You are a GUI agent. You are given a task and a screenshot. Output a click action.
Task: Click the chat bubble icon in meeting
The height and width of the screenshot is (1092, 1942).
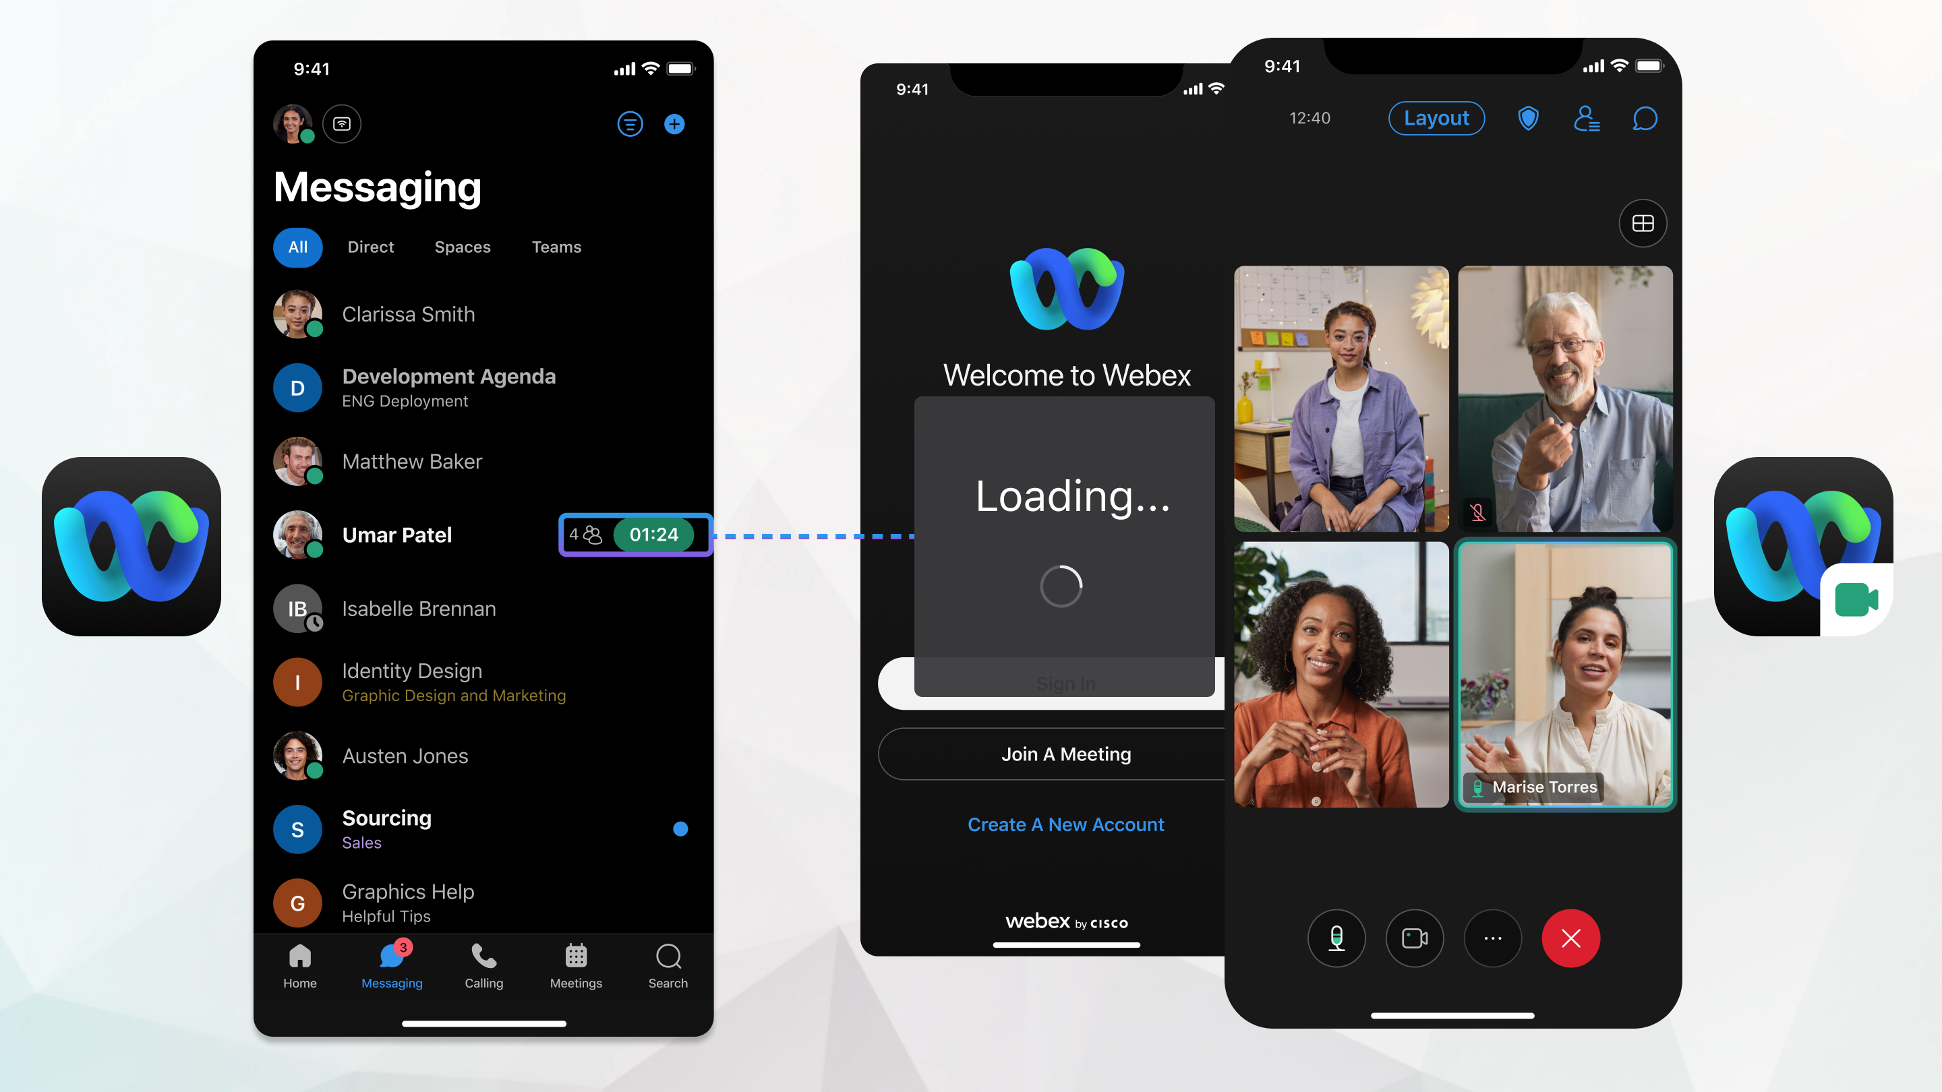(x=1642, y=117)
